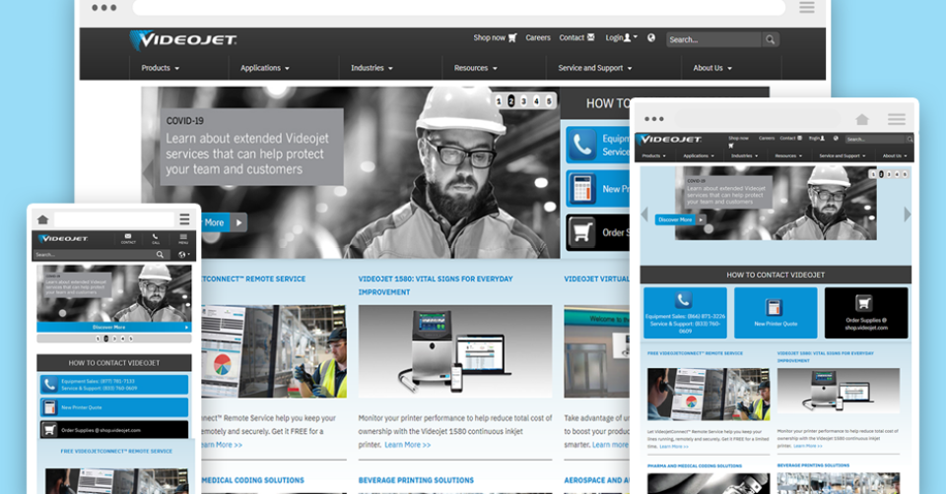Click New Printer Quote tile in tablet window
946x494 pixels.
[776, 313]
